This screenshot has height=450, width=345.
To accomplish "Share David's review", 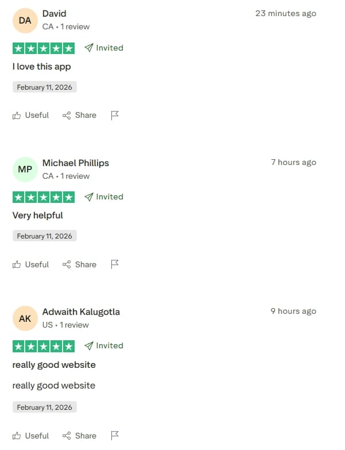I will tap(79, 116).
